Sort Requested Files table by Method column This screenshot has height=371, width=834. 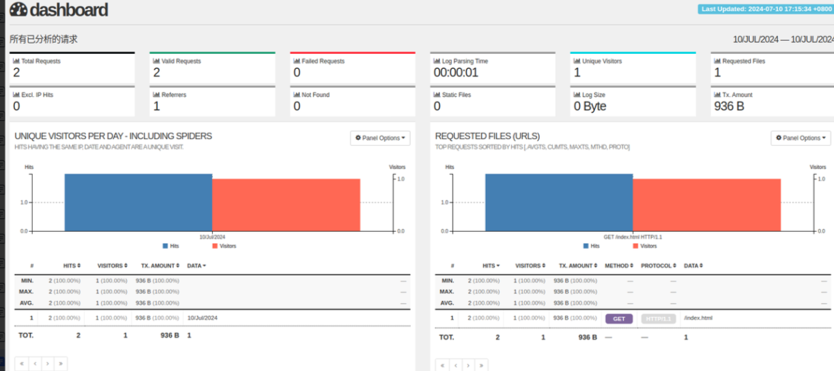(618, 265)
